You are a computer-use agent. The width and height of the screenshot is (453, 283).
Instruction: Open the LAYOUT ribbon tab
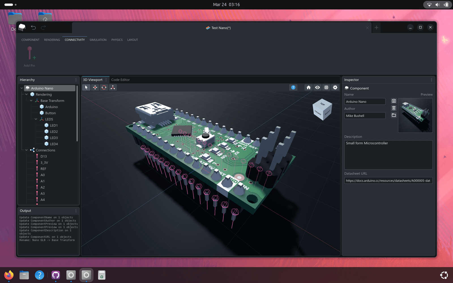click(133, 40)
